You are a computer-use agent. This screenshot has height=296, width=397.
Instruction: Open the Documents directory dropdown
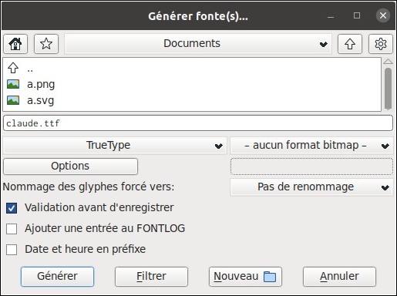[x=198, y=44]
